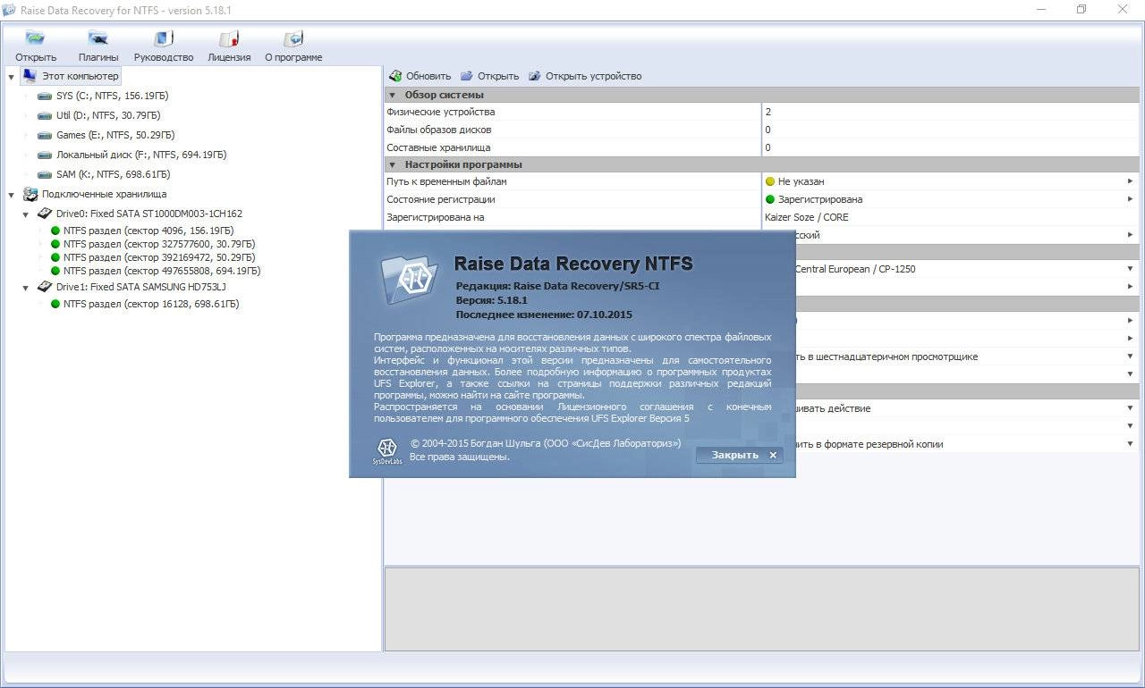
Task: Click the SysDevLabs logo in about dialog
Action: [x=387, y=451]
